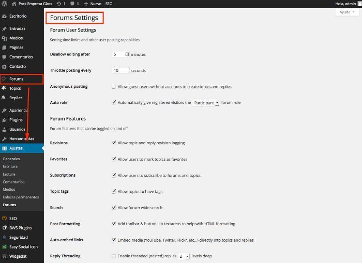Open Escritorio dashboard icon in sidebar
The height and width of the screenshot is (263, 362).
tap(4, 16)
